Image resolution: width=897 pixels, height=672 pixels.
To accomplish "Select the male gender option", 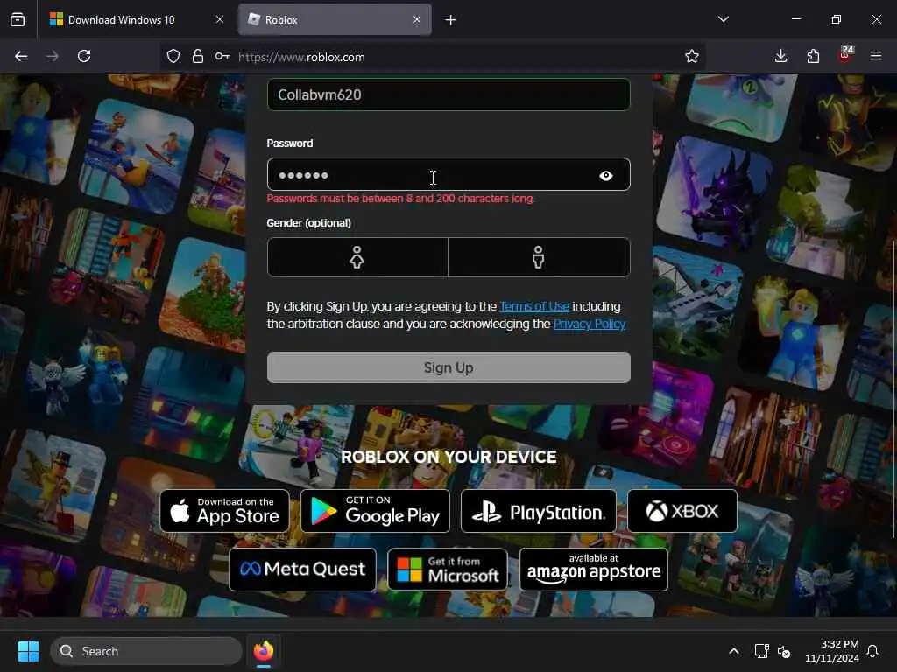I will 539,257.
